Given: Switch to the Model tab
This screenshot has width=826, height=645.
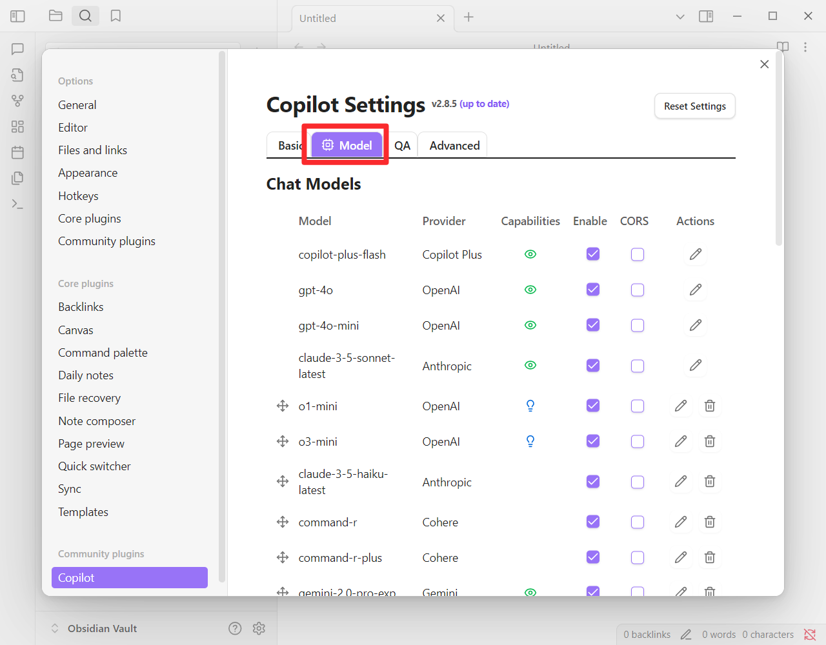Looking at the screenshot, I should (x=347, y=145).
